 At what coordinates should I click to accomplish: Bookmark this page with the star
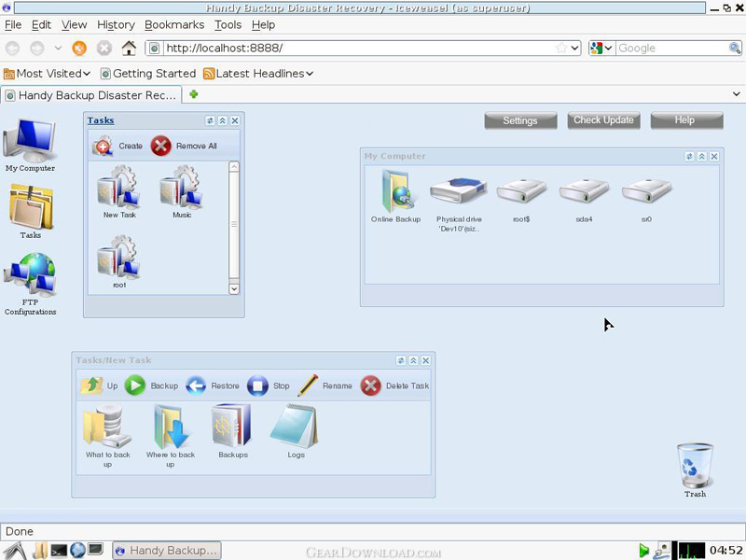[x=561, y=49]
